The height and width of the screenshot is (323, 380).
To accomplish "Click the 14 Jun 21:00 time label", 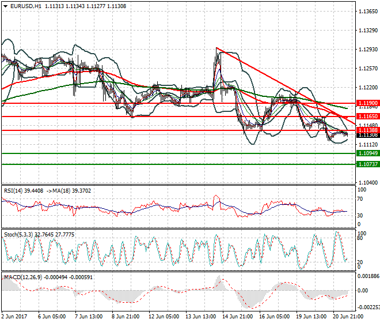I will [x=237, y=317].
